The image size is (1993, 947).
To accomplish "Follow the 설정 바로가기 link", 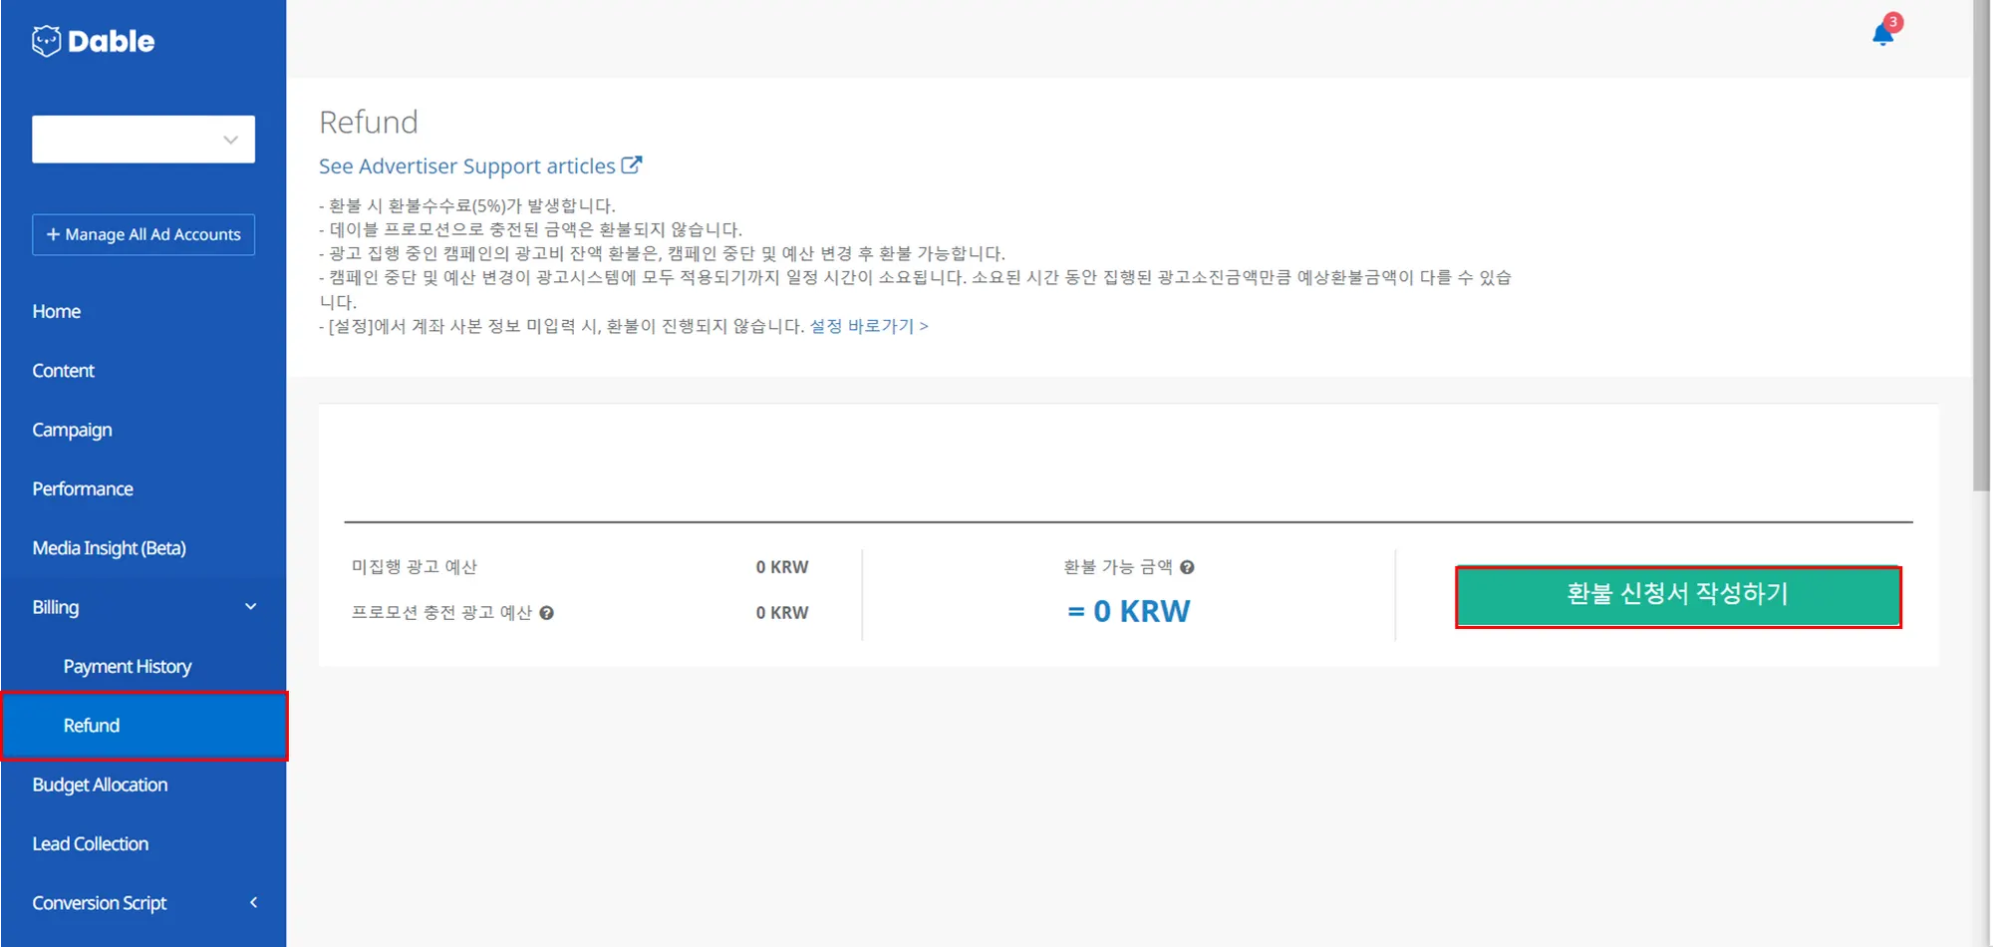I will pyautogui.click(x=868, y=326).
